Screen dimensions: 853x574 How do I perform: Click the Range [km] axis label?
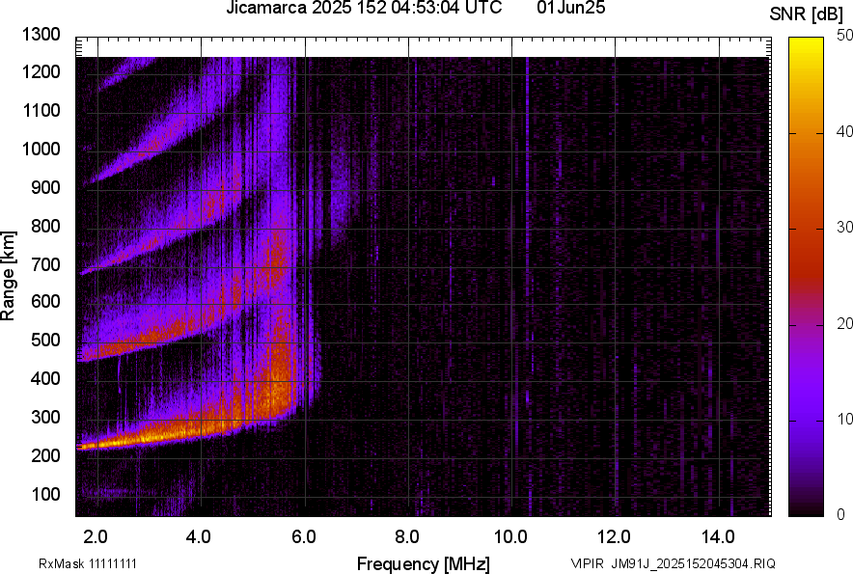[x=8, y=276]
